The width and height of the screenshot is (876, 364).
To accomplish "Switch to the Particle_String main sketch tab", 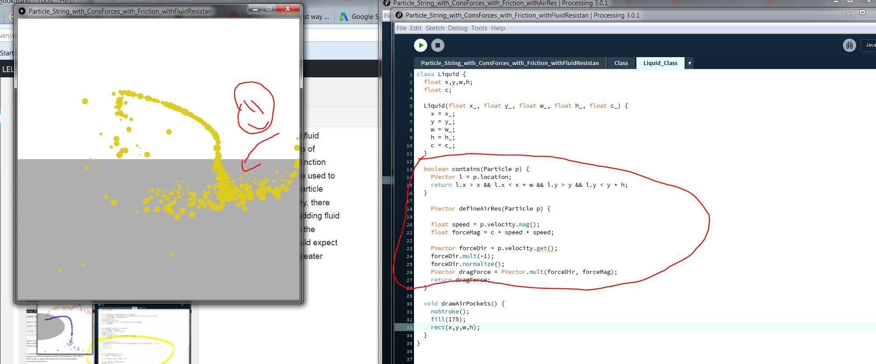I will (510, 63).
